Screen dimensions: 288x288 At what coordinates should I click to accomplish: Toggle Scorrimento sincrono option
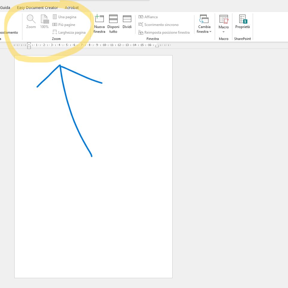(159, 25)
